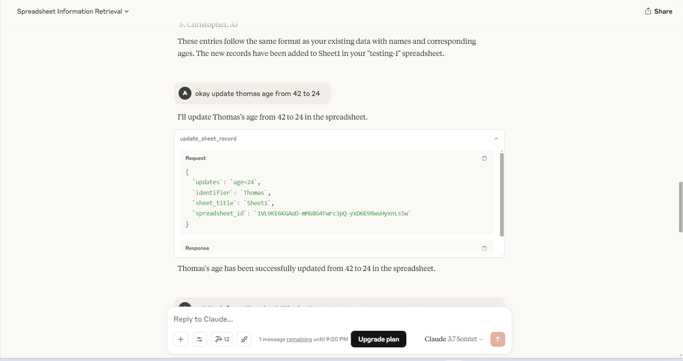Copy the Request JSON contents
This screenshot has height=361, width=683.
(484, 158)
